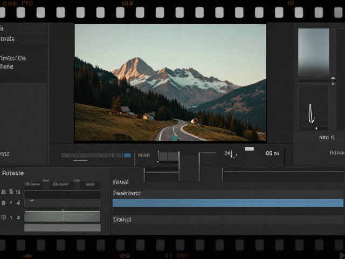Click the black top track bar in the Rotente panel

pyautogui.click(x=63, y=195)
